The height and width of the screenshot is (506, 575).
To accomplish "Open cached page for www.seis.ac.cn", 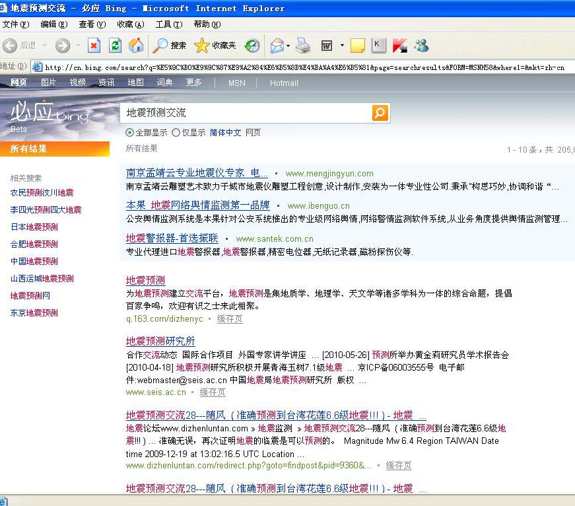I will (213, 392).
